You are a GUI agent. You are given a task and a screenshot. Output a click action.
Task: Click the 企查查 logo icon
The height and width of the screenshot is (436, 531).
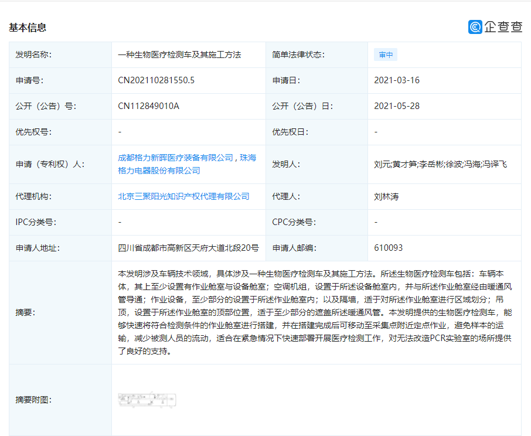[475, 27]
